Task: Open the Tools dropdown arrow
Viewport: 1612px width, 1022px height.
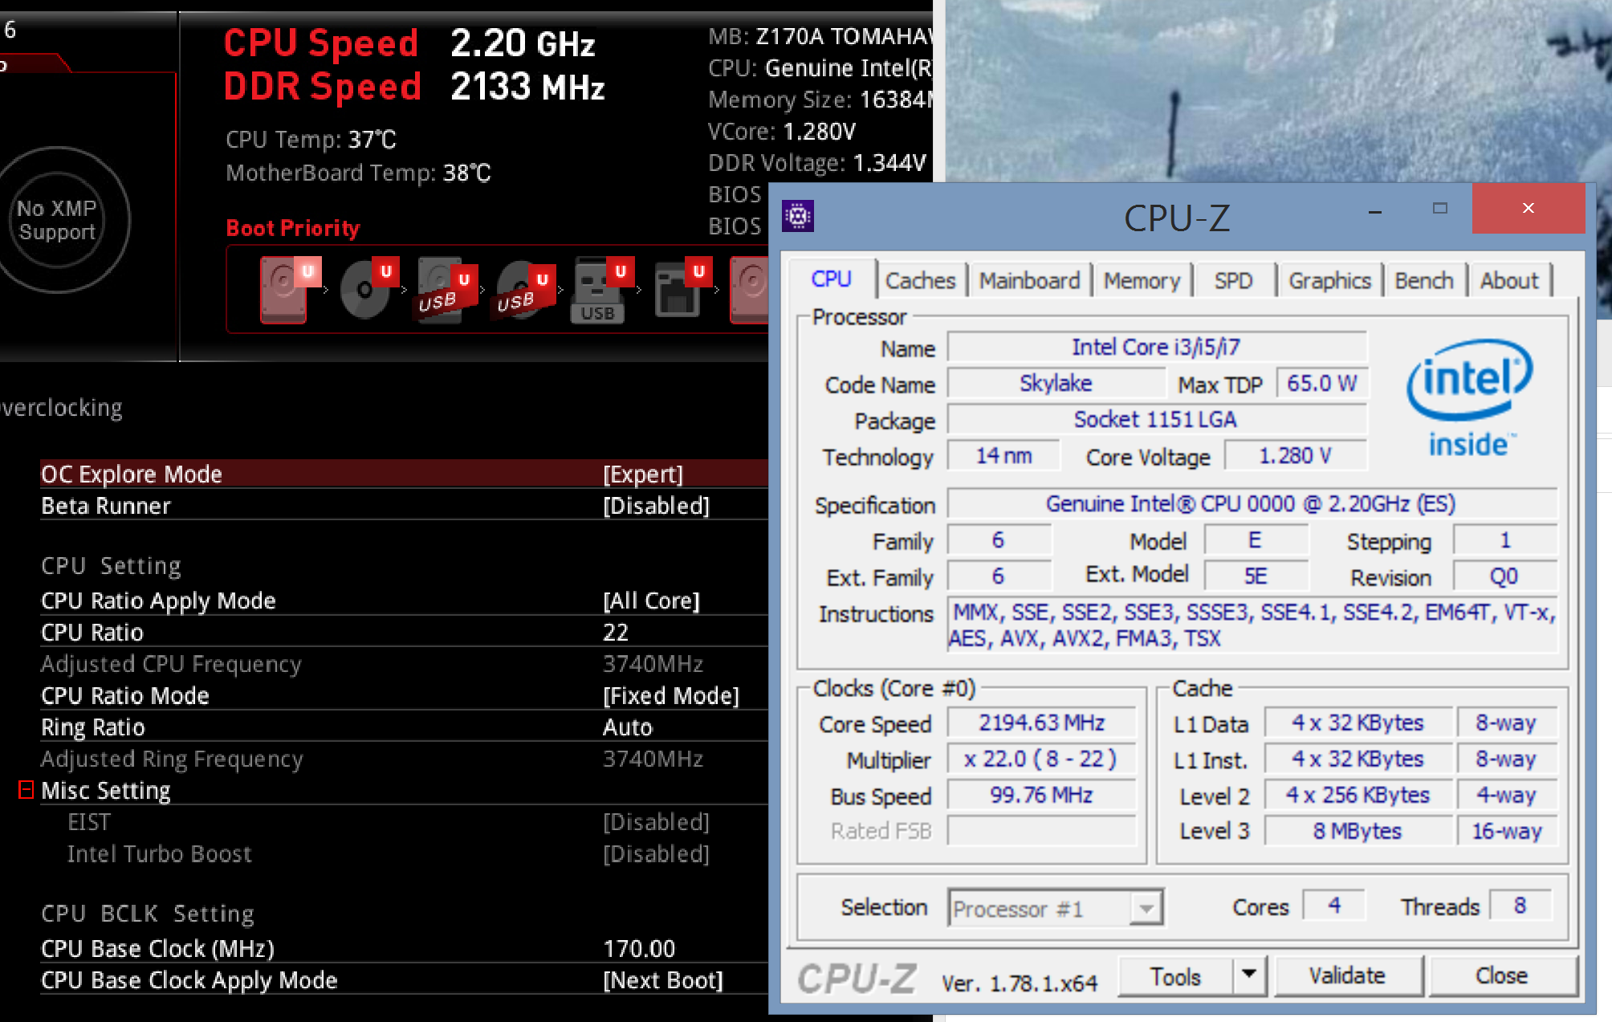Action: tap(1249, 975)
